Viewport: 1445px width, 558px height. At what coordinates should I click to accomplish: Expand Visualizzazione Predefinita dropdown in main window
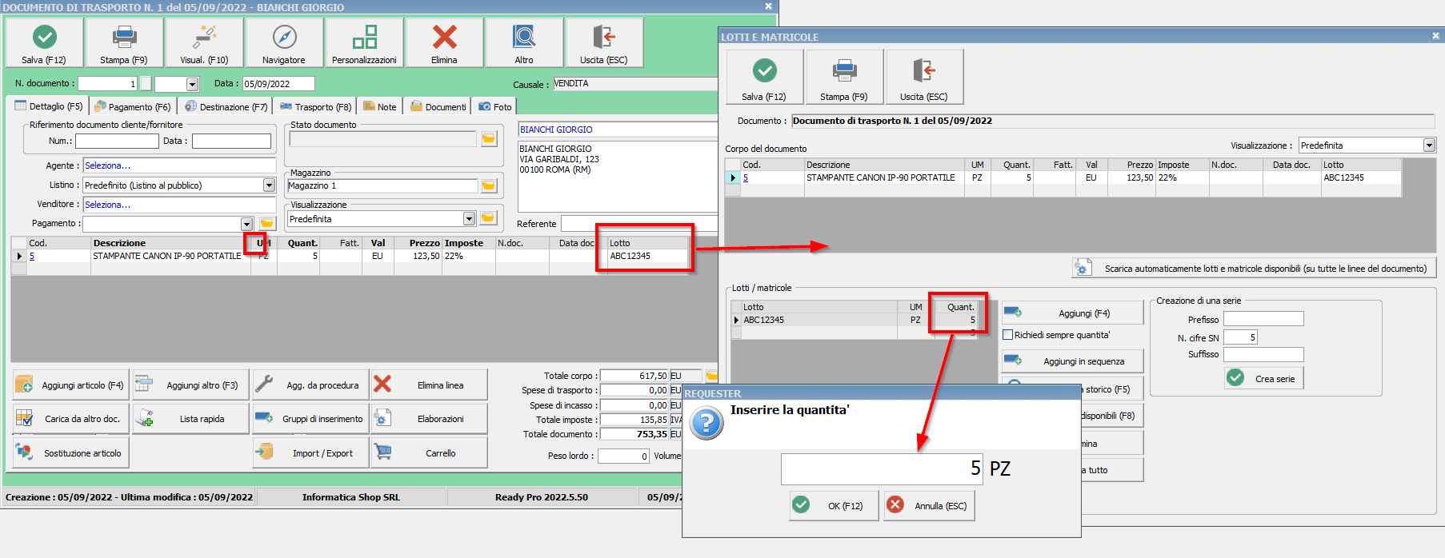(x=469, y=218)
